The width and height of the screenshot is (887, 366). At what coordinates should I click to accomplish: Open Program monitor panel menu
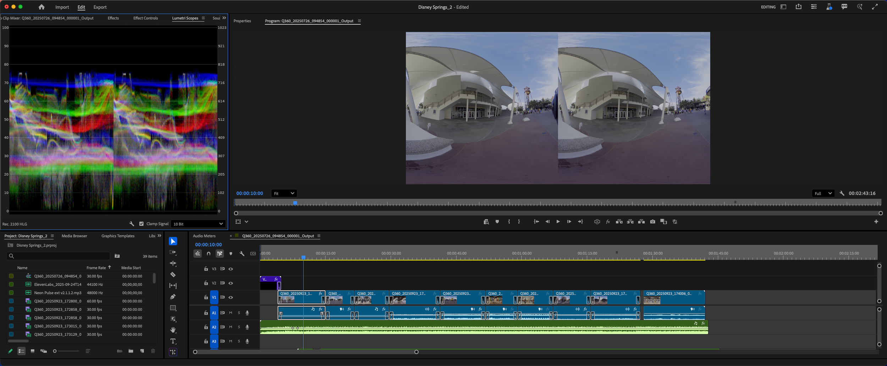(359, 21)
